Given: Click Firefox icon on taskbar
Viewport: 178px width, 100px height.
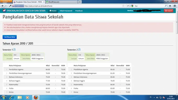Looking at the screenshot, I should (36, 97).
